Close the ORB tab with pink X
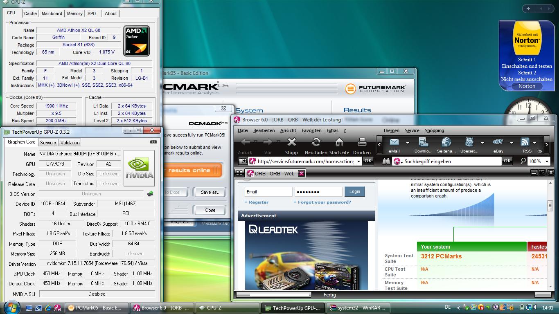Viewport: 559px width, 314px height. coord(301,173)
